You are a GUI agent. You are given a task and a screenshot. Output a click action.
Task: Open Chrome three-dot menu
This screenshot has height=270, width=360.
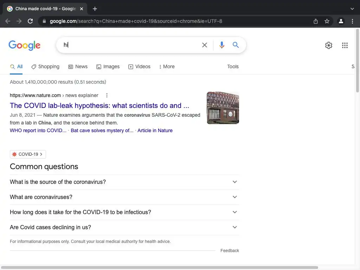coord(352,21)
